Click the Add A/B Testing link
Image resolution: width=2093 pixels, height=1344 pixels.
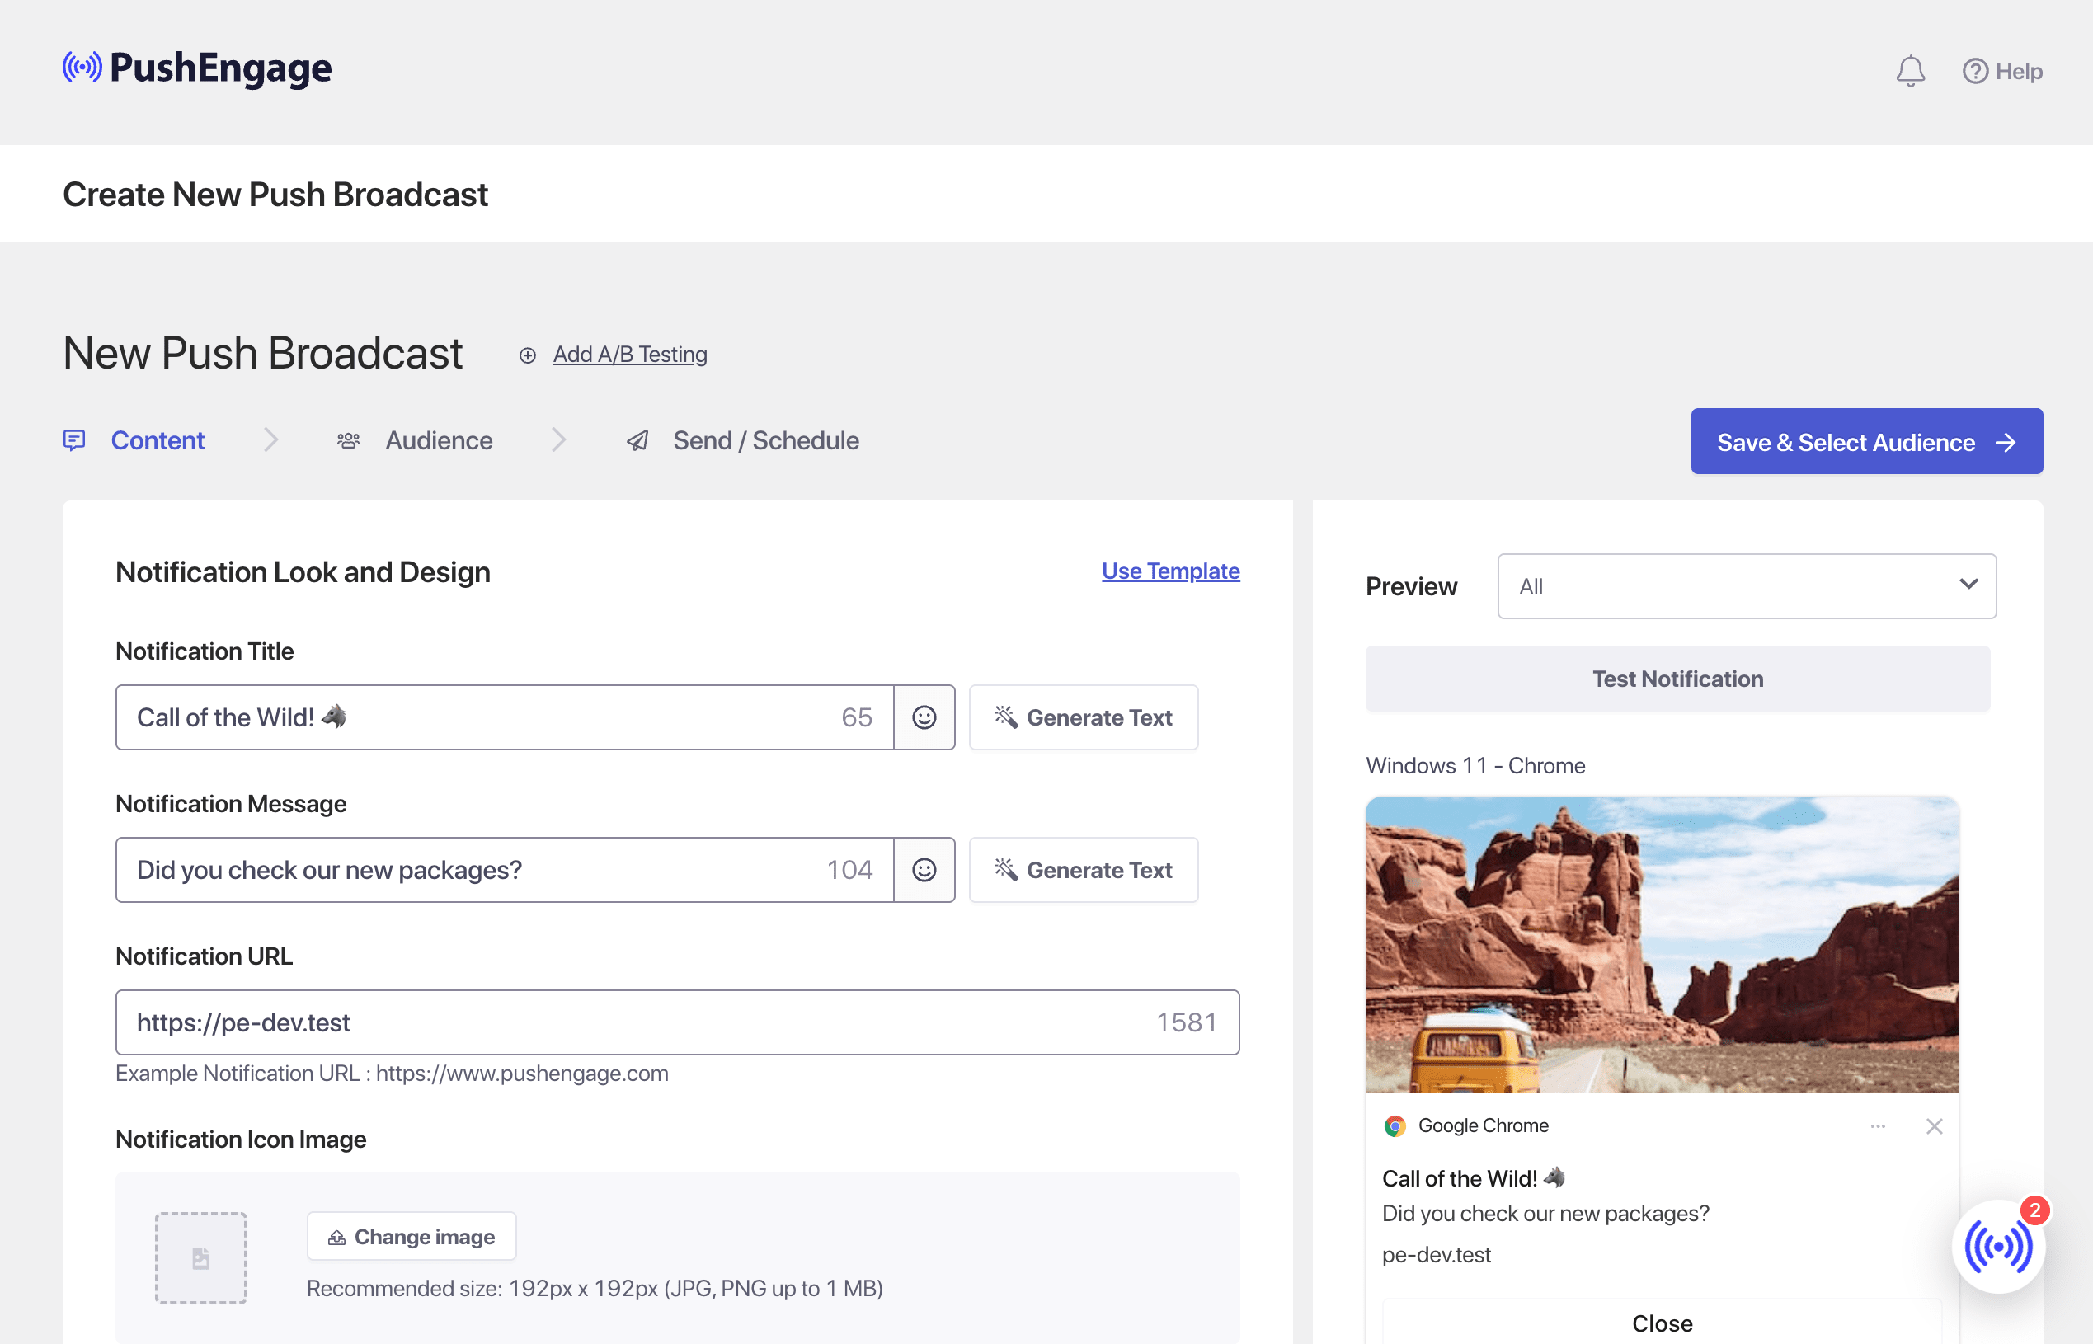[629, 355]
